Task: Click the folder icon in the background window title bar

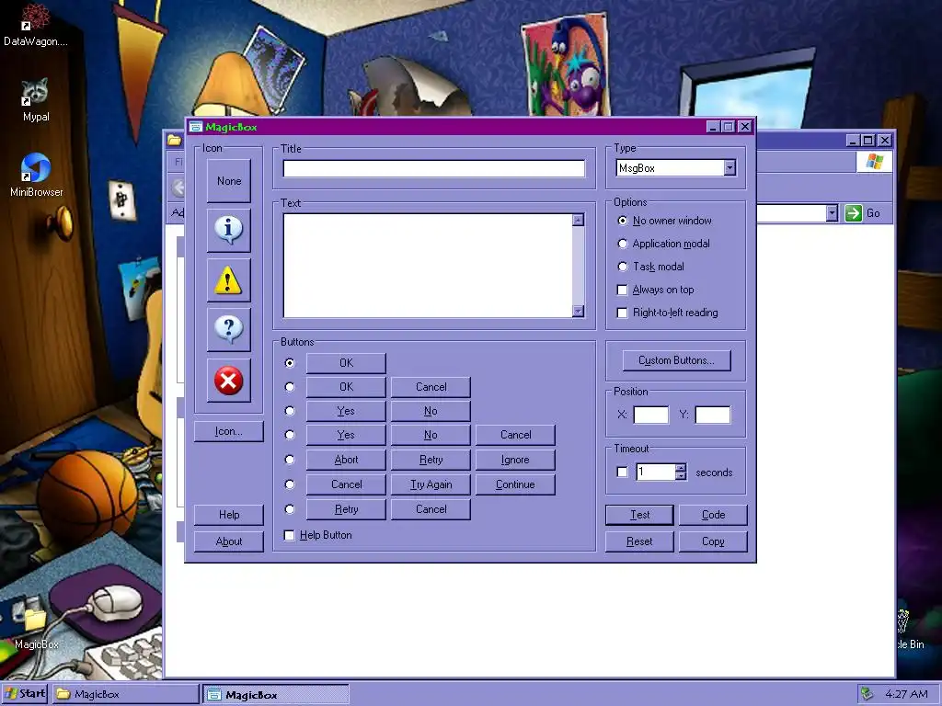Action: click(x=174, y=140)
